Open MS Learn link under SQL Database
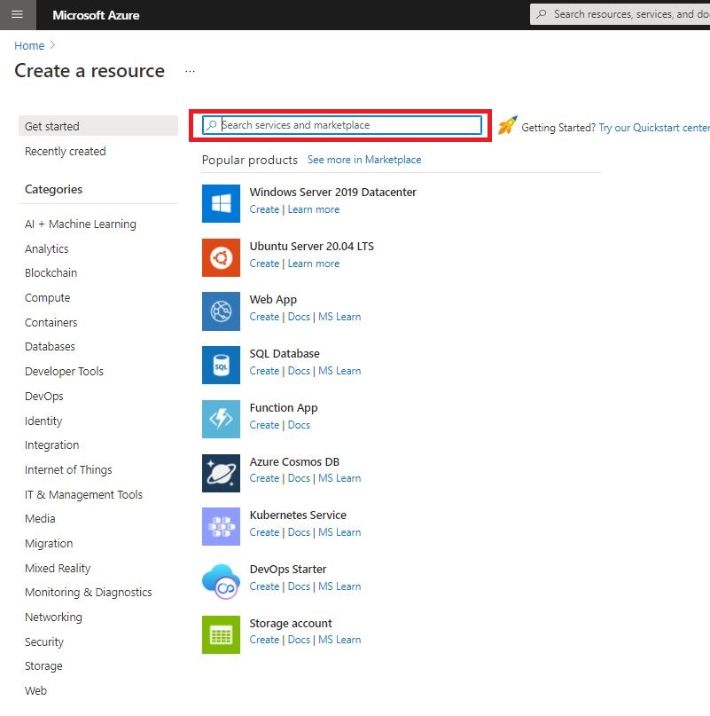Screen dimensions: 710x716 click(x=339, y=371)
